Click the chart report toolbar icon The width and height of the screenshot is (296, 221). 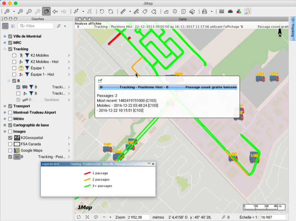(x=247, y=12)
